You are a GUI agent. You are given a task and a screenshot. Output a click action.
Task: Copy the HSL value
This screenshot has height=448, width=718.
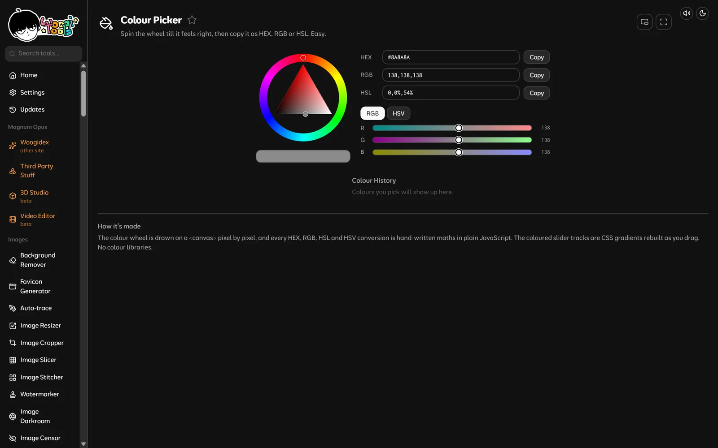(x=537, y=93)
